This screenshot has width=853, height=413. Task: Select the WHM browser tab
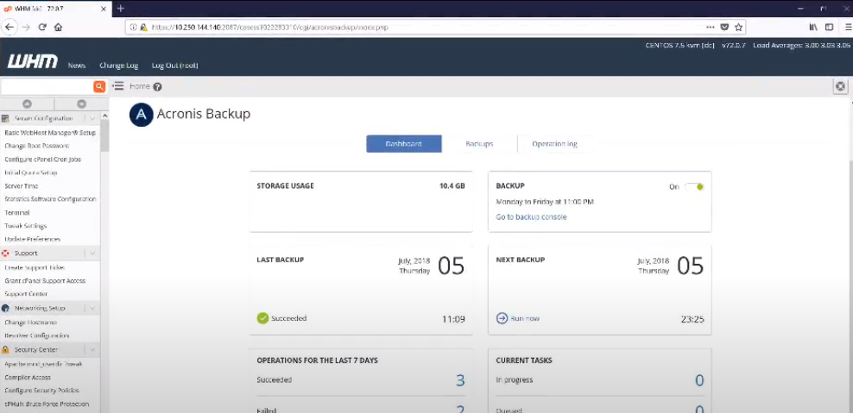[x=54, y=8]
